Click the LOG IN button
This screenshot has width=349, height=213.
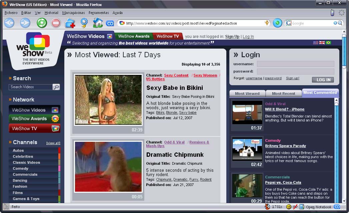point(323,80)
